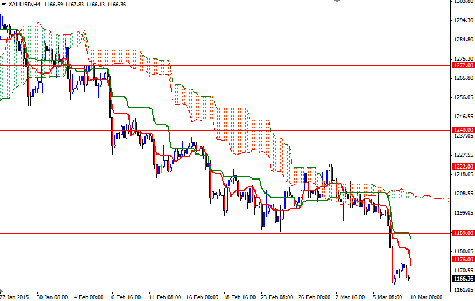Click the 1256.00 value on price scale
This screenshot has width=475, height=301.
click(462, 97)
